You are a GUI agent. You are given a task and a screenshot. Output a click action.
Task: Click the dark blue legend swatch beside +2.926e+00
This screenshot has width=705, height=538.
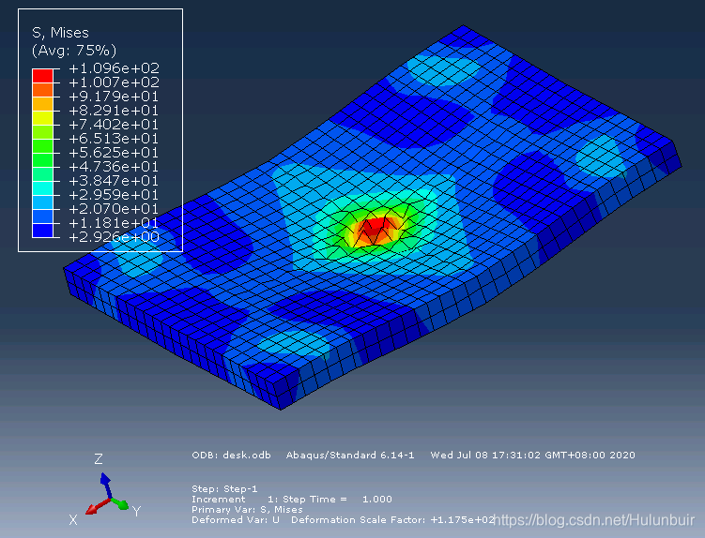coord(43,231)
